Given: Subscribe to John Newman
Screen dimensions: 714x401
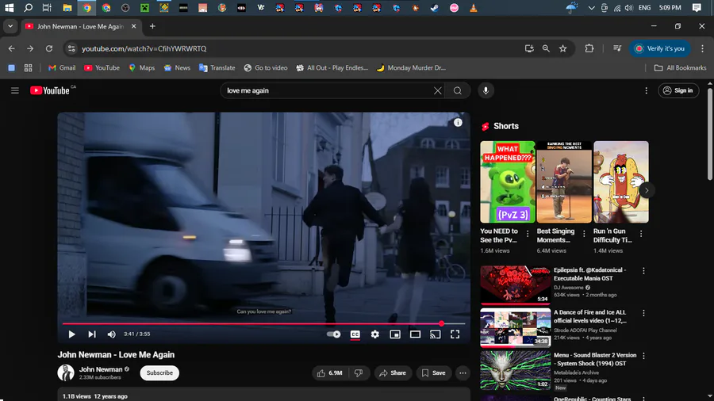Looking at the screenshot, I should point(159,372).
